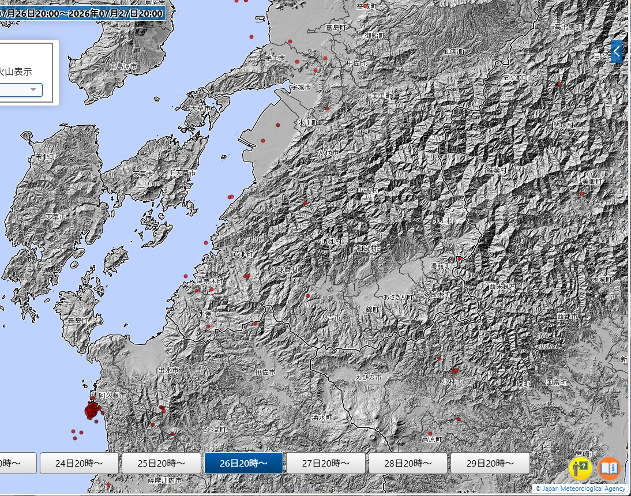Click the 美里町 map label
The image size is (631, 496).
(381, 96)
